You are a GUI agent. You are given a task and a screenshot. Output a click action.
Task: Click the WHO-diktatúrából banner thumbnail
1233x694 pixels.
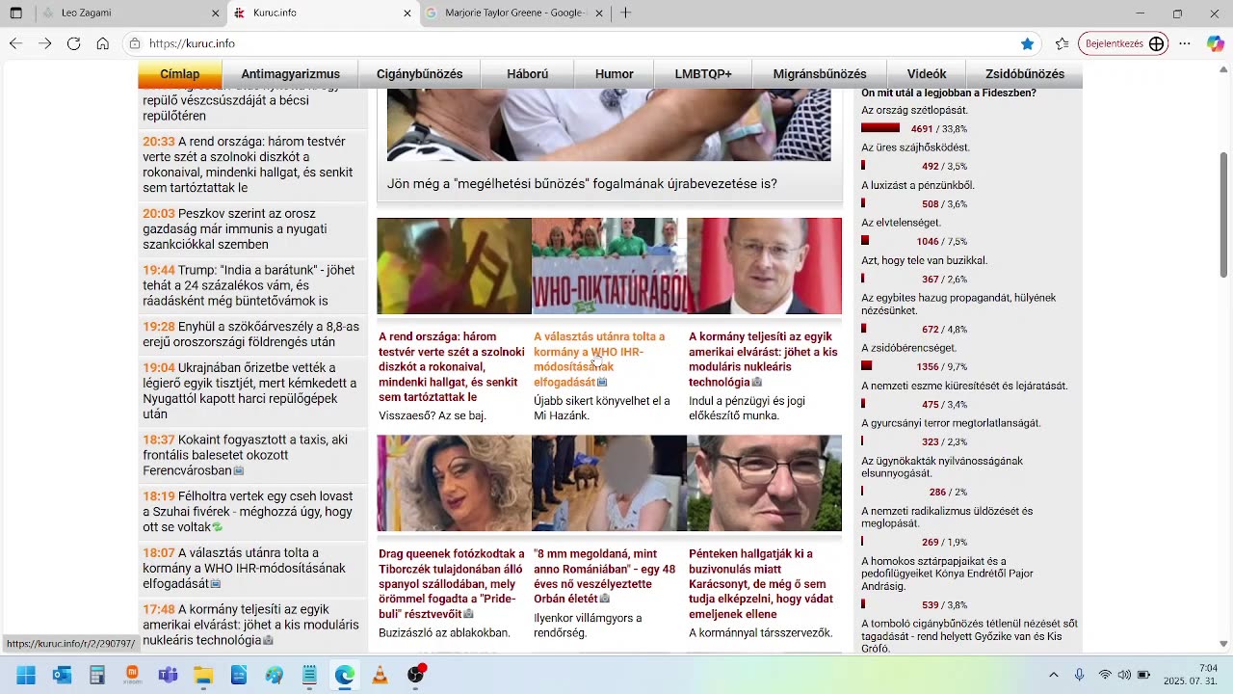click(609, 266)
